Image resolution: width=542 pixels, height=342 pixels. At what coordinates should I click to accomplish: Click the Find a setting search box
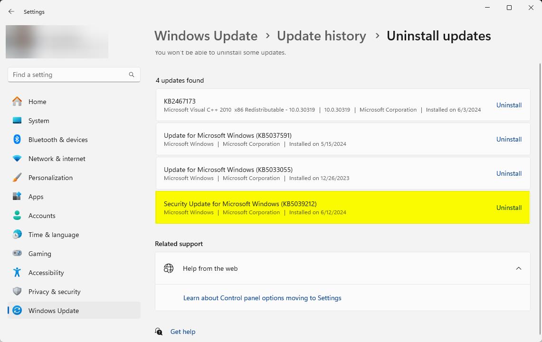69,75
